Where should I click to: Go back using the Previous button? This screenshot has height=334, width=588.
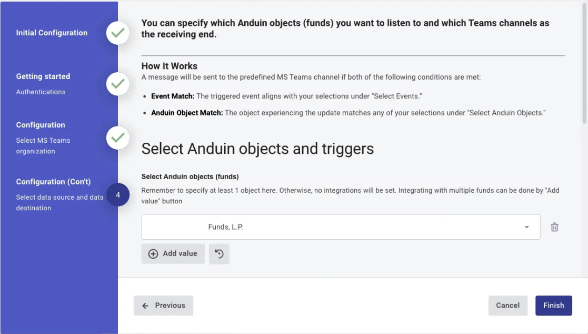[163, 306]
